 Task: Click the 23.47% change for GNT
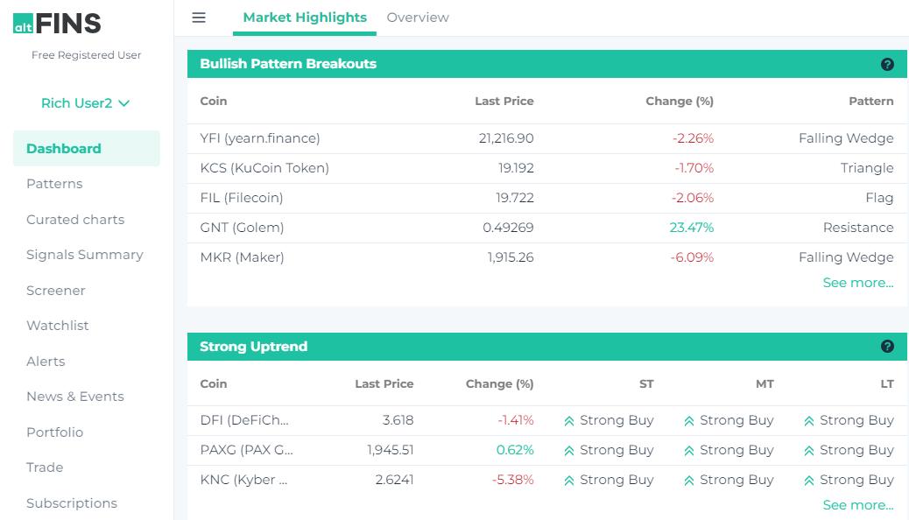pyautogui.click(x=691, y=228)
